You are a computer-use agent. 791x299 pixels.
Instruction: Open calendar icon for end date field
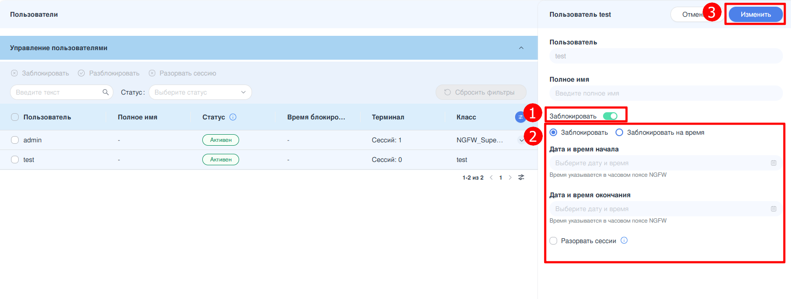pos(773,209)
